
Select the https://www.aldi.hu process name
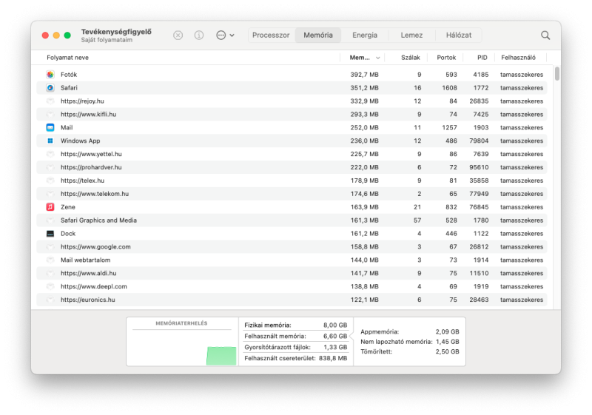point(88,273)
